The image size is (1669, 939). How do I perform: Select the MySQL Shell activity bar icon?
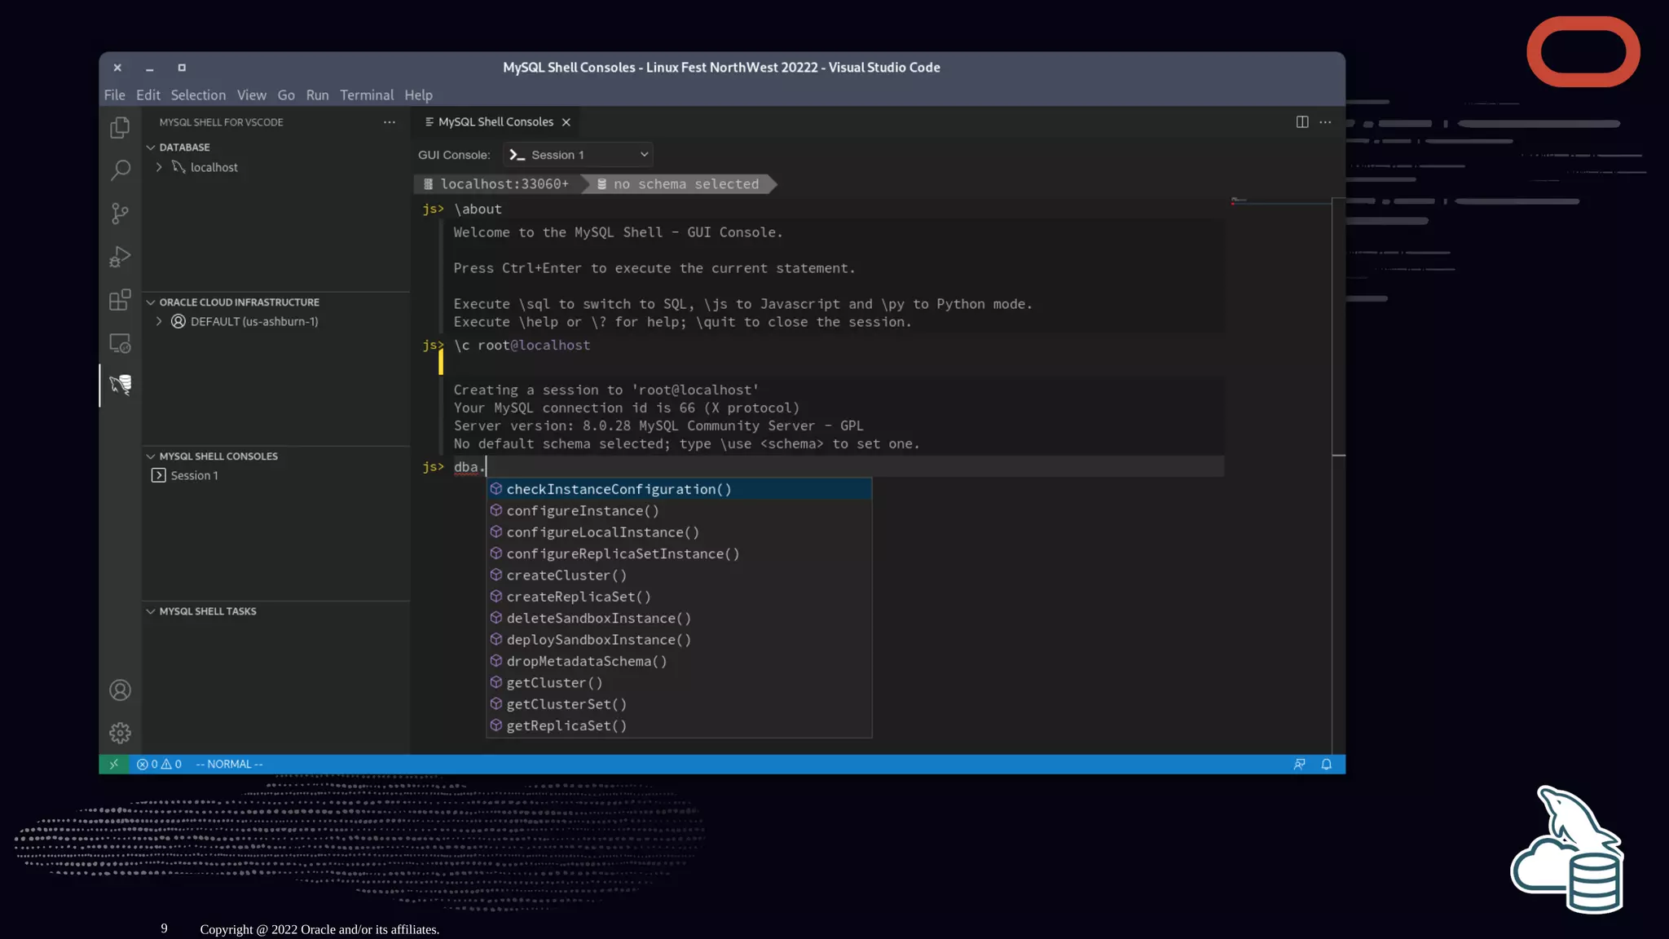point(120,385)
